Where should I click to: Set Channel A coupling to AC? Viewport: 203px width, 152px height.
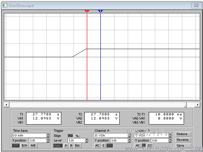point(97,146)
